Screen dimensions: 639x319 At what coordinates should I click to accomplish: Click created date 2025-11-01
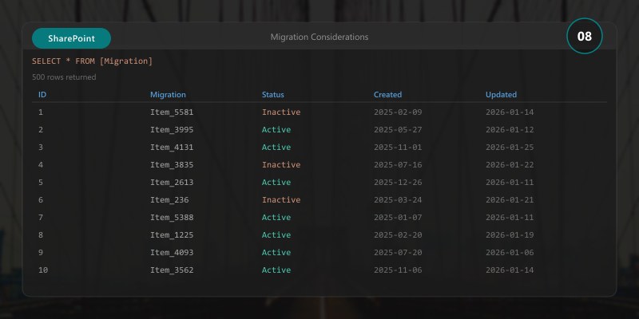pyautogui.click(x=398, y=147)
